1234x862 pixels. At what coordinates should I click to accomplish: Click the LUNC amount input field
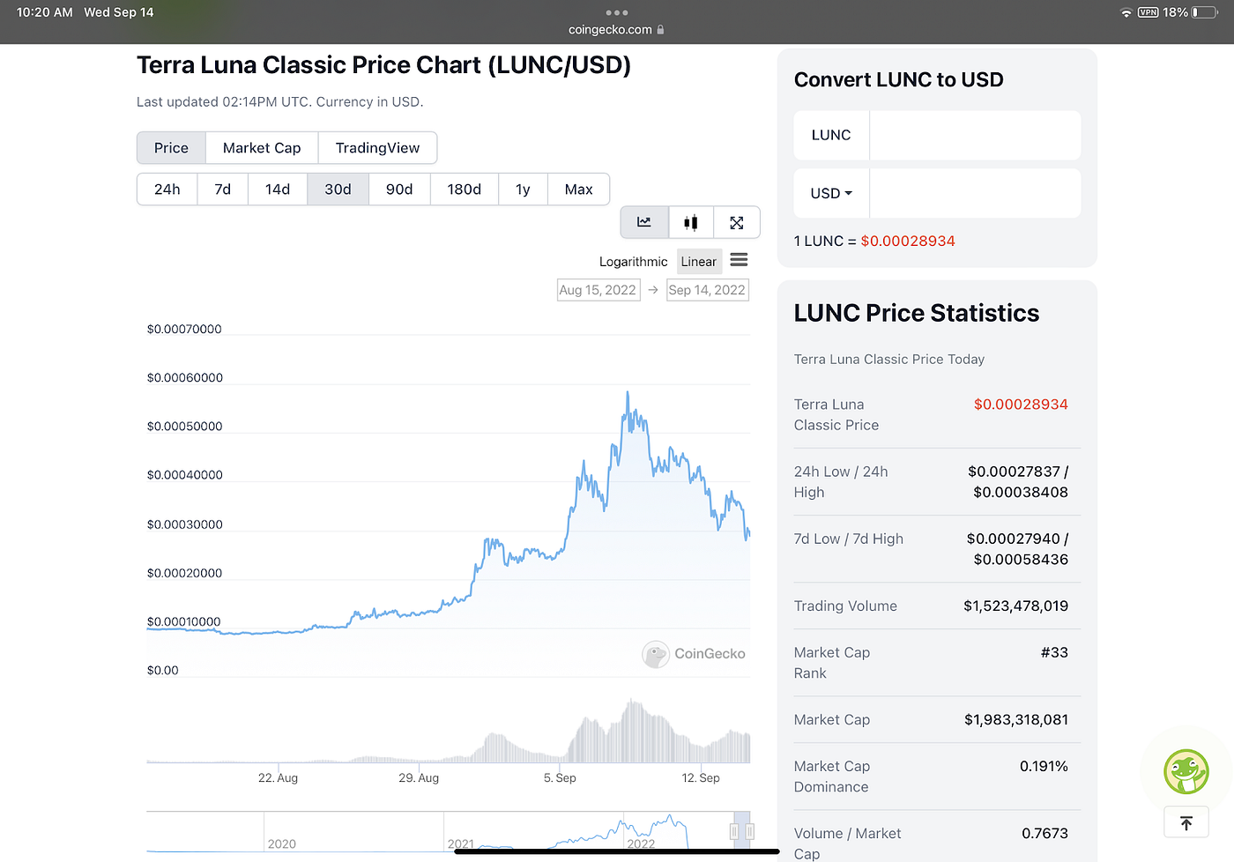(975, 135)
